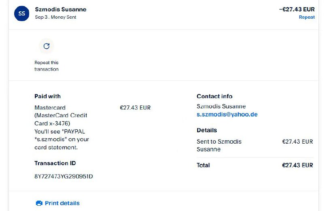This screenshot has width=324, height=211.
Task: Click the 'Paid with' heading
Action: click(x=47, y=96)
